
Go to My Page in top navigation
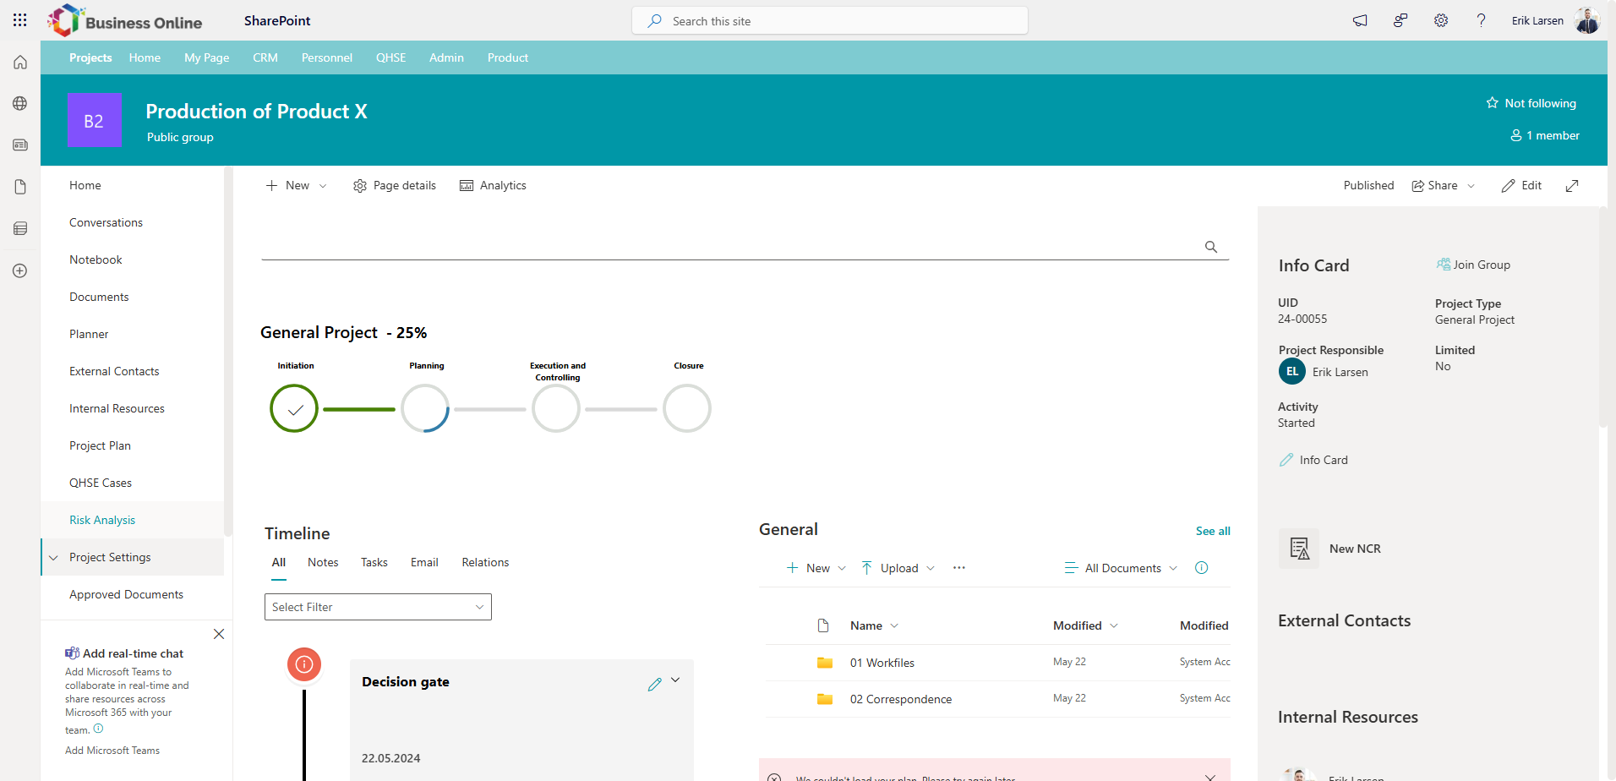coord(207,57)
